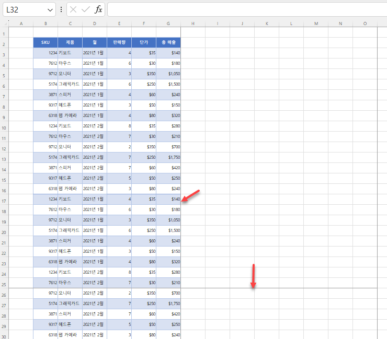The height and width of the screenshot is (339, 387).
Task: Select $350 unit price in row 12
Action: (x=144, y=147)
